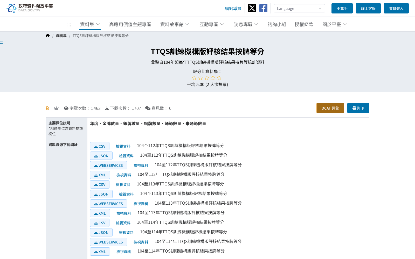The width and height of the screenshot is (415, 259).
Task: Click the page title TTQS訓練機構版評核結果按牌等分
Action: pos(208,51)
